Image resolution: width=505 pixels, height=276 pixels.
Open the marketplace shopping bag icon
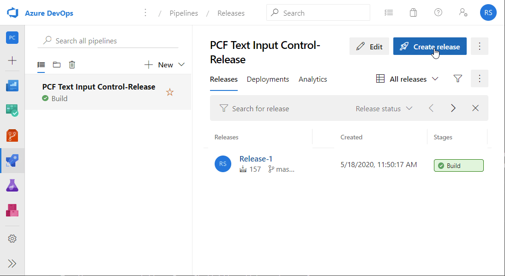(x=413, y=13)
